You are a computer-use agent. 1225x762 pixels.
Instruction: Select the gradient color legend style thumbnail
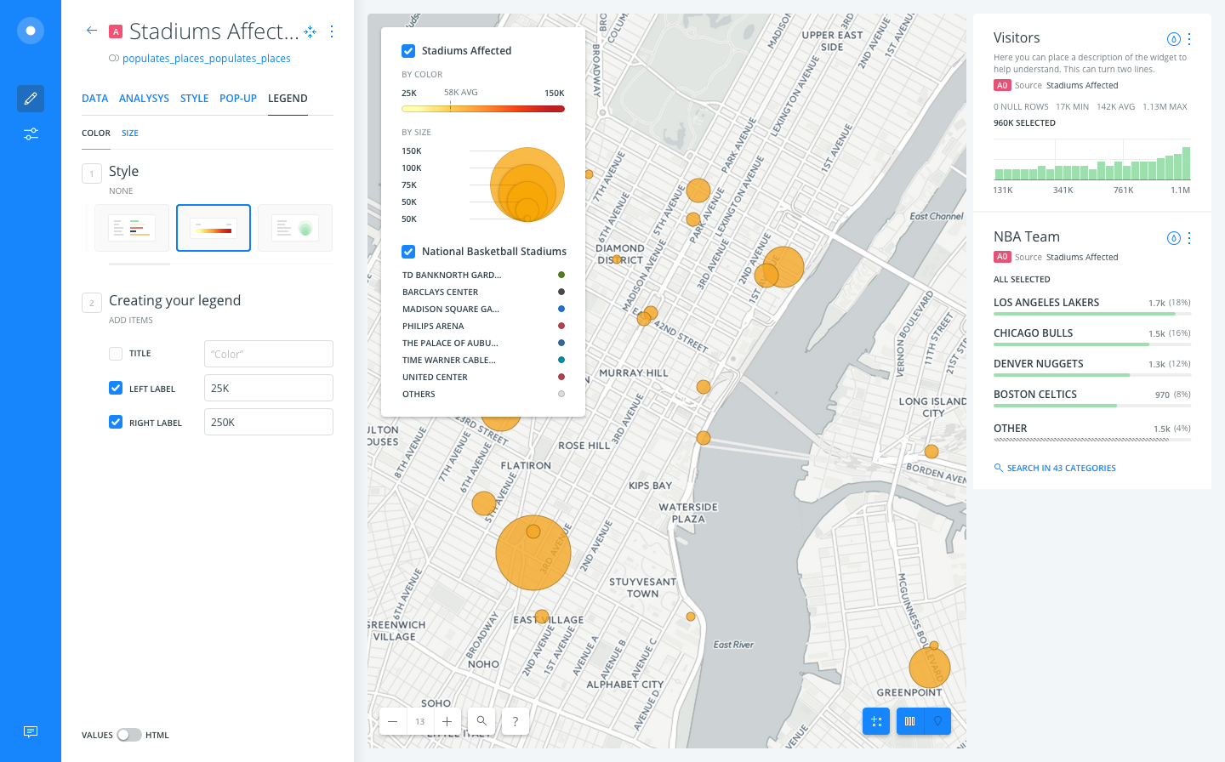(213, 227)
